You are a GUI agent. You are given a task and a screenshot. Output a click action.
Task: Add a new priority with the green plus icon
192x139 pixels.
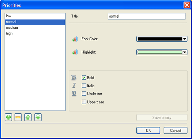(x=8, y=117)
